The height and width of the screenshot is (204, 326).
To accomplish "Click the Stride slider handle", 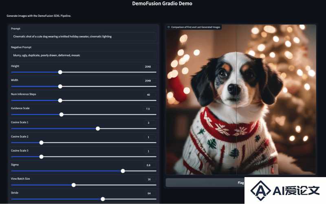I will click(103, 199).
